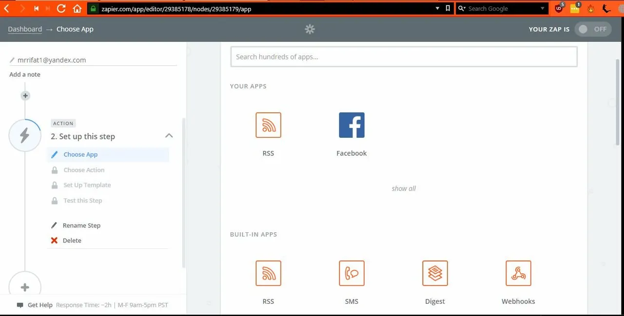
Task: Click the browser forward arrow
Action: tap(22, 8)
